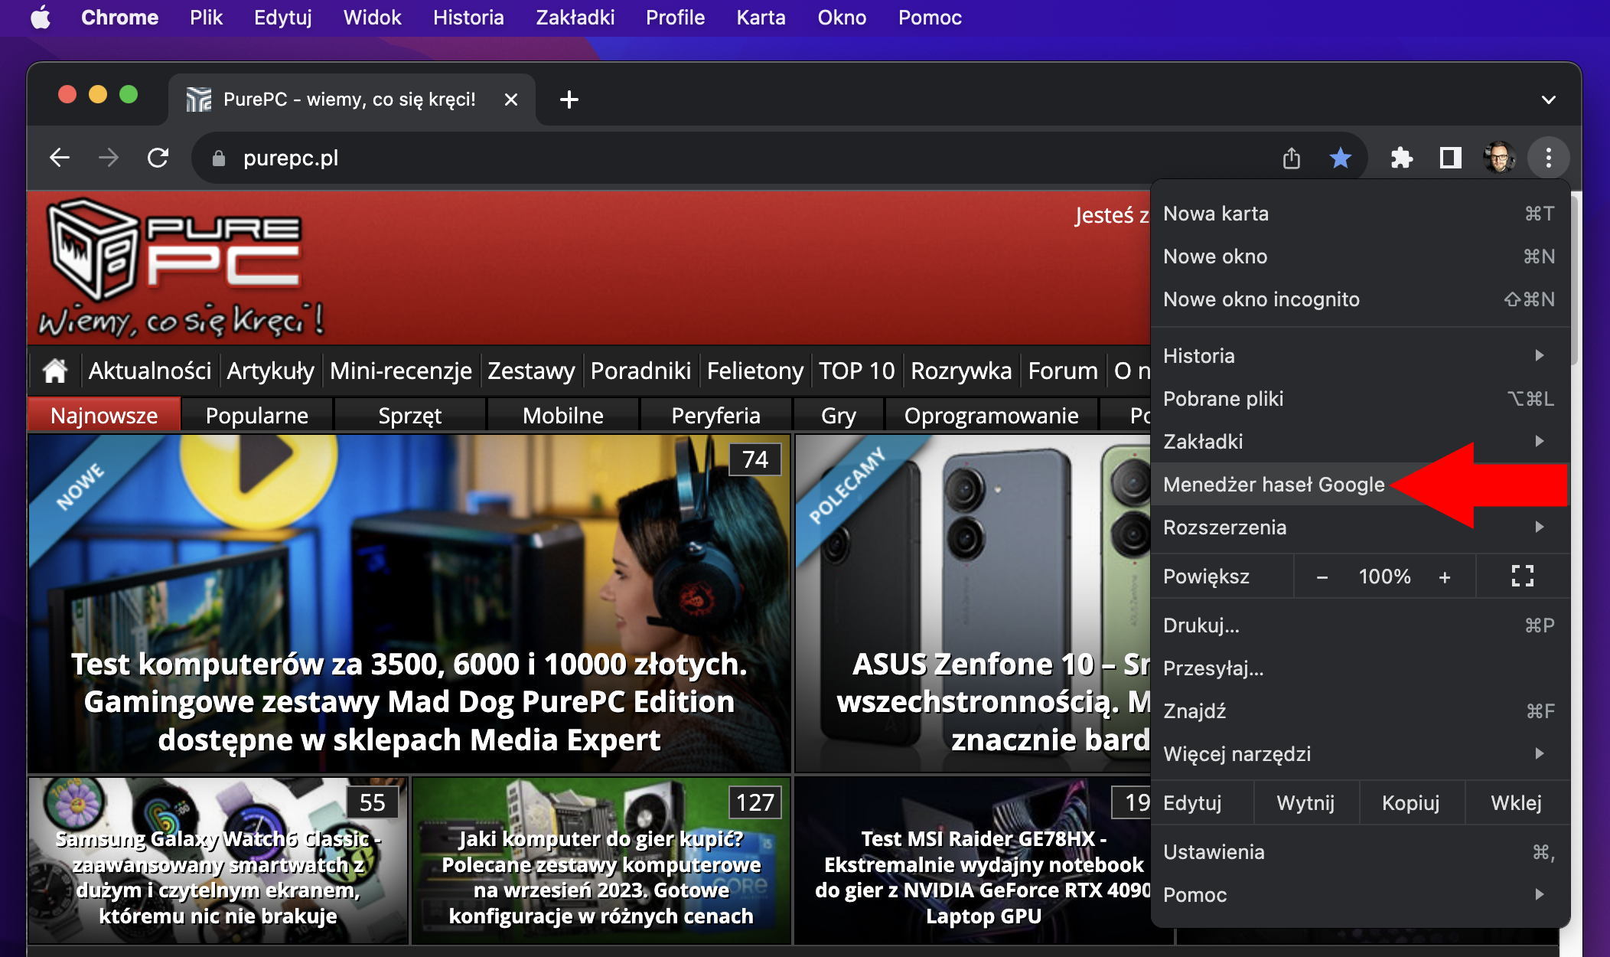Click the profile avatar in the toolbar
This screenshot has width=1610, height=957.
click(x=1500, y=158)
